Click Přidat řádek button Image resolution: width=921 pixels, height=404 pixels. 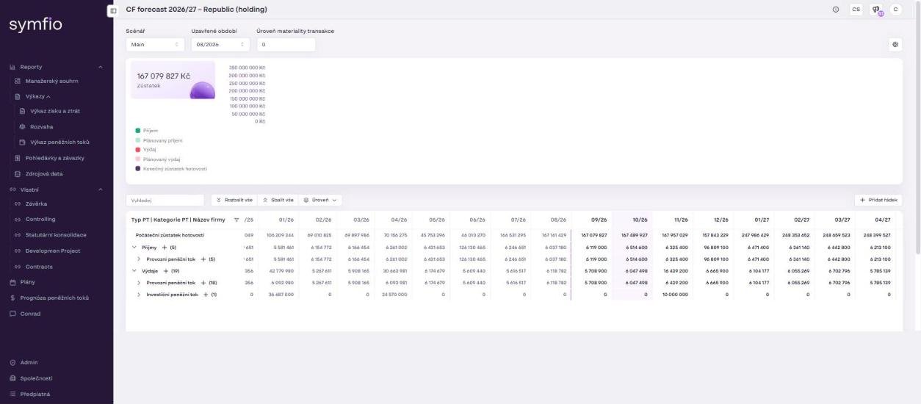[878, 200]
